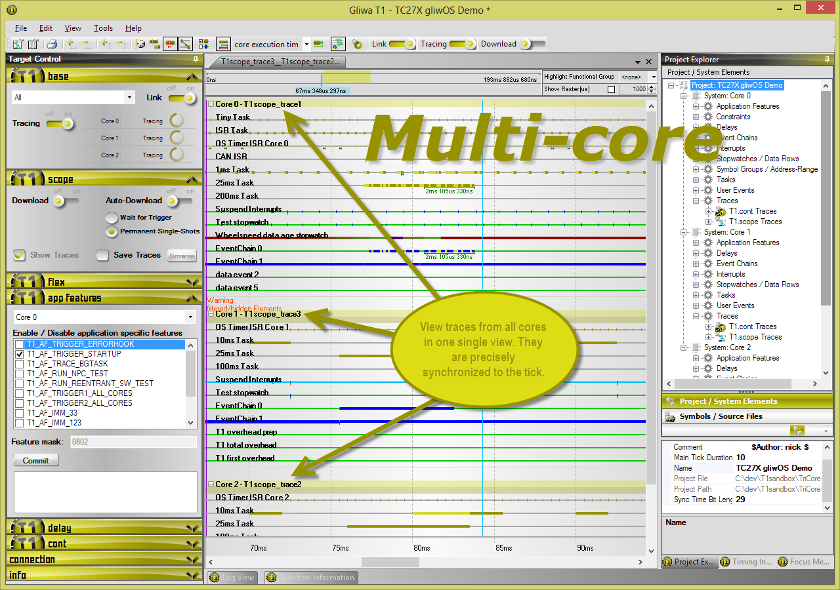Toggle Auto-Download switch in scope panel
The height and width of the screenshot is (590, 840).
tap(178, 201)
